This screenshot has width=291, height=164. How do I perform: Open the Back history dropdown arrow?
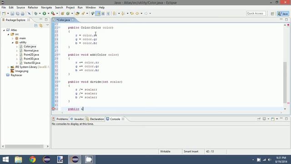141,13
